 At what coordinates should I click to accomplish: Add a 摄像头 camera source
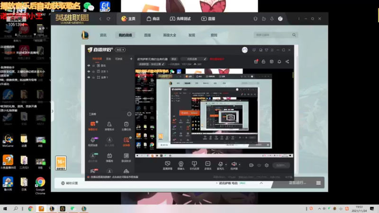click(181, 165)
